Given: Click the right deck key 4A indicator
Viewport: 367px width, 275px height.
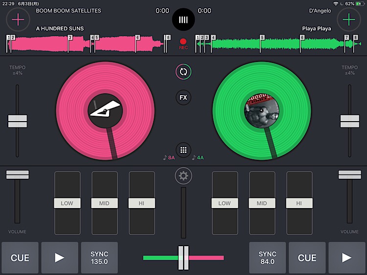Looking at the screenshot, I should point(198,158).
